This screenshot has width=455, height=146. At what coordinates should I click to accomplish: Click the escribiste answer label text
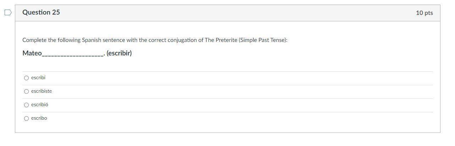click(x=42, y=91)
